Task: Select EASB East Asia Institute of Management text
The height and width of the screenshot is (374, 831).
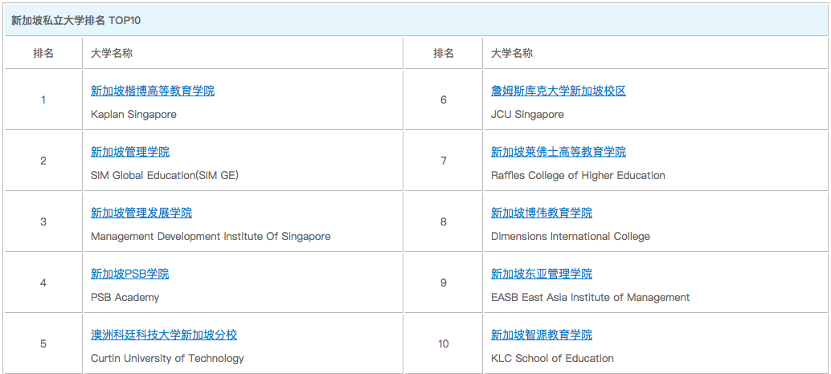Action: pyautogui.click(x=590, y=297)
